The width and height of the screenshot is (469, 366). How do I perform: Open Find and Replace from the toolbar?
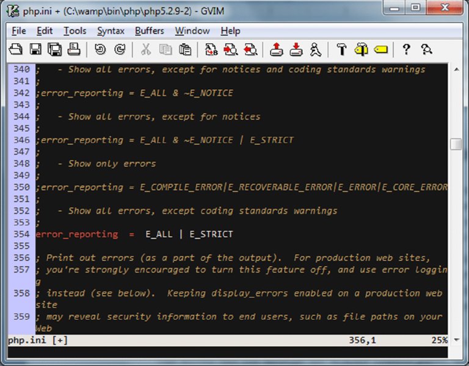click(x=211, y=49)
